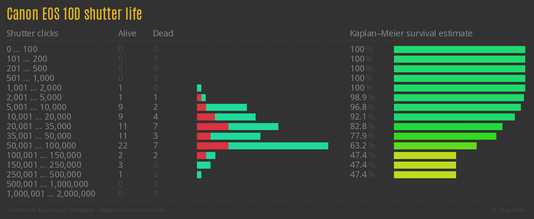This screenshot has width=534, height=219.
Task: Click the green alive segment for 50,001–100,000 clicks
Action: [x=278, y=146]
